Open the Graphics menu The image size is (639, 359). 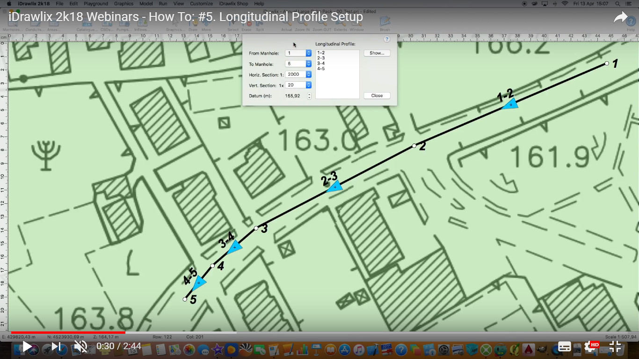(123, 3)
